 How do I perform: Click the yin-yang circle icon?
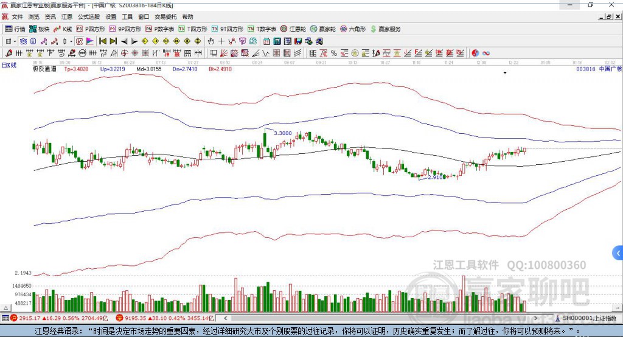pyautogui.click(x=475, y=54)
